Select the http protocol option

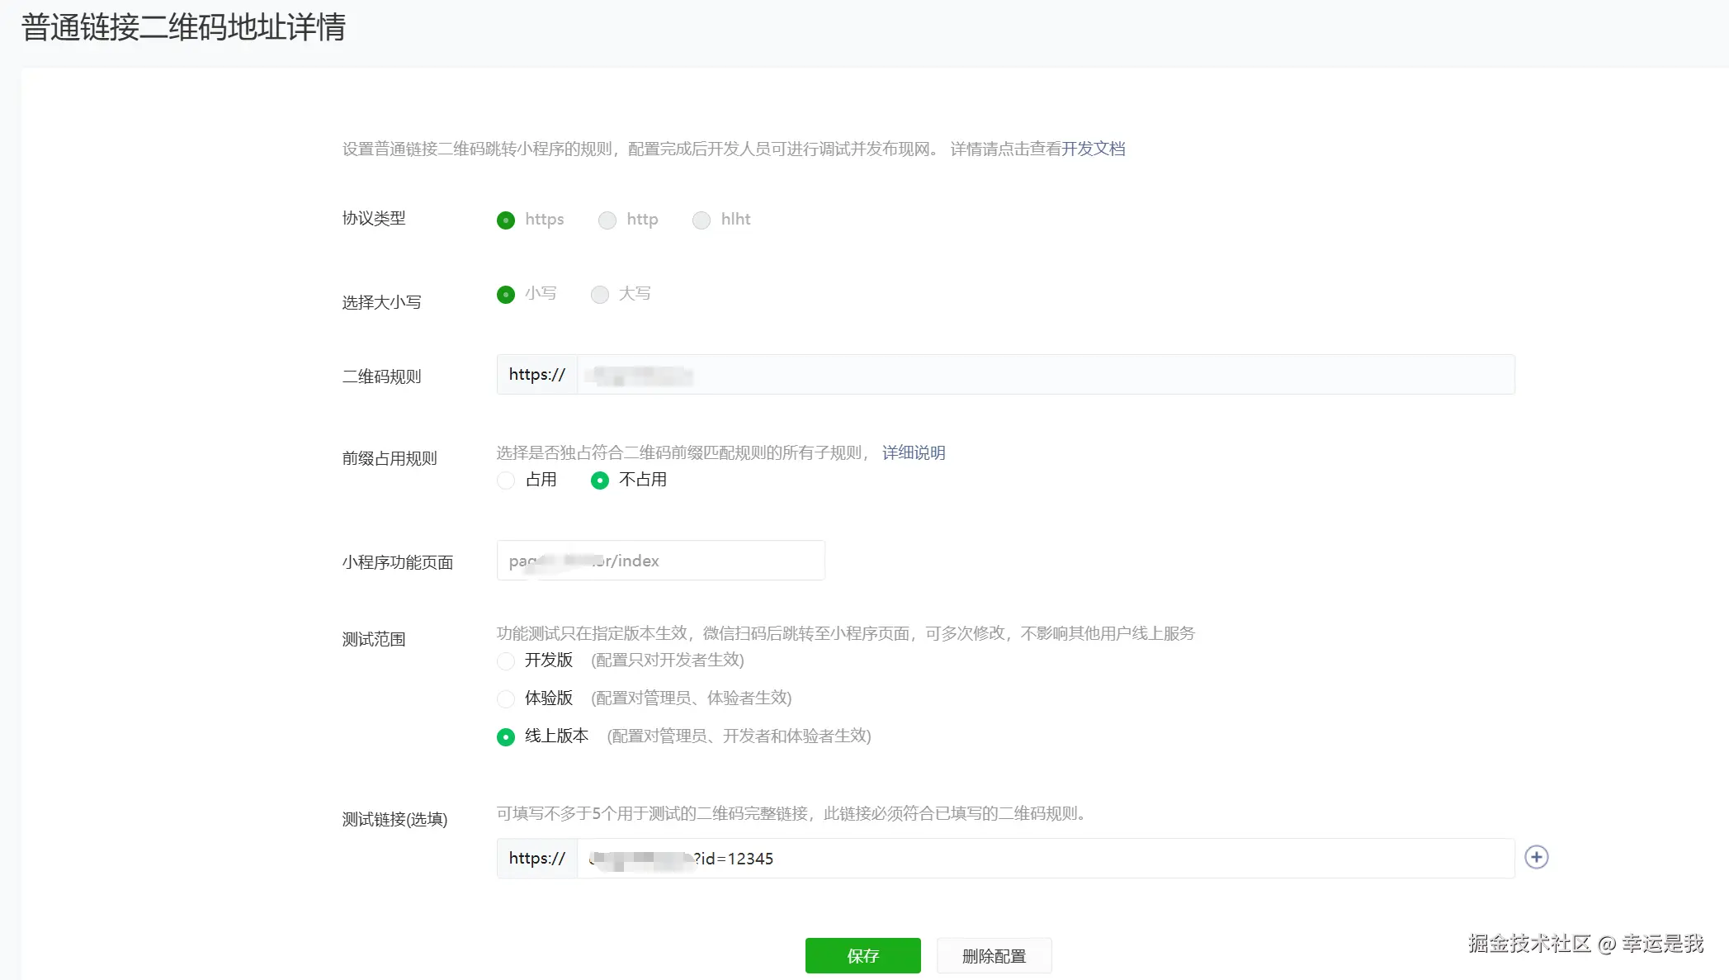point(607,220)
